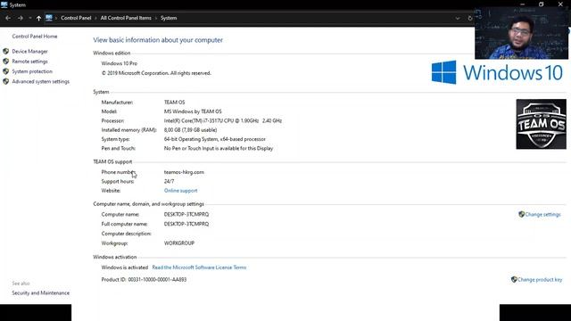Click the System window title icon
This screenshot has height=321, width=571.
point(4,4)
